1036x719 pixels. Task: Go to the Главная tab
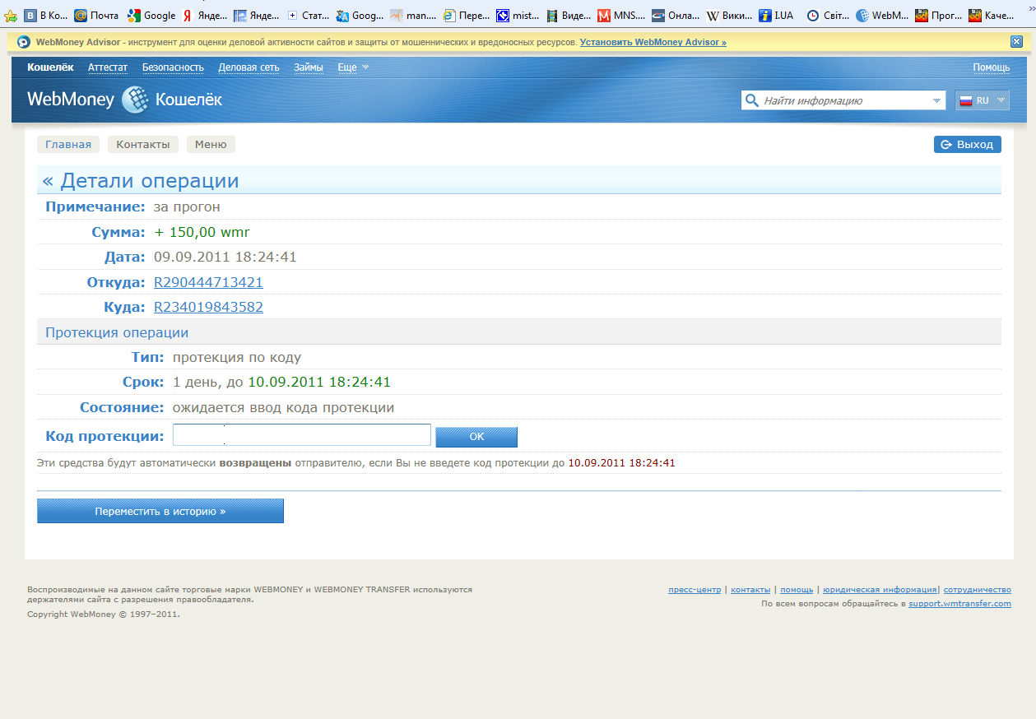68,145
